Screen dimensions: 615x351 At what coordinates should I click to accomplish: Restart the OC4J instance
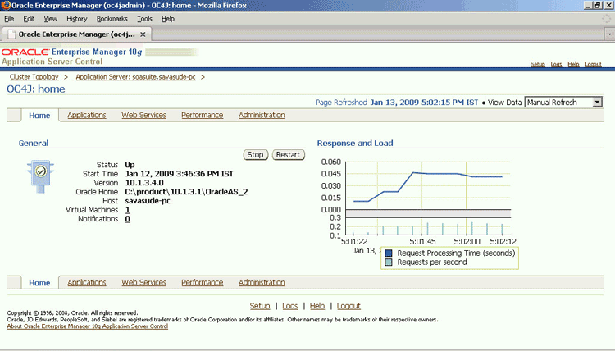pos(288,154)
